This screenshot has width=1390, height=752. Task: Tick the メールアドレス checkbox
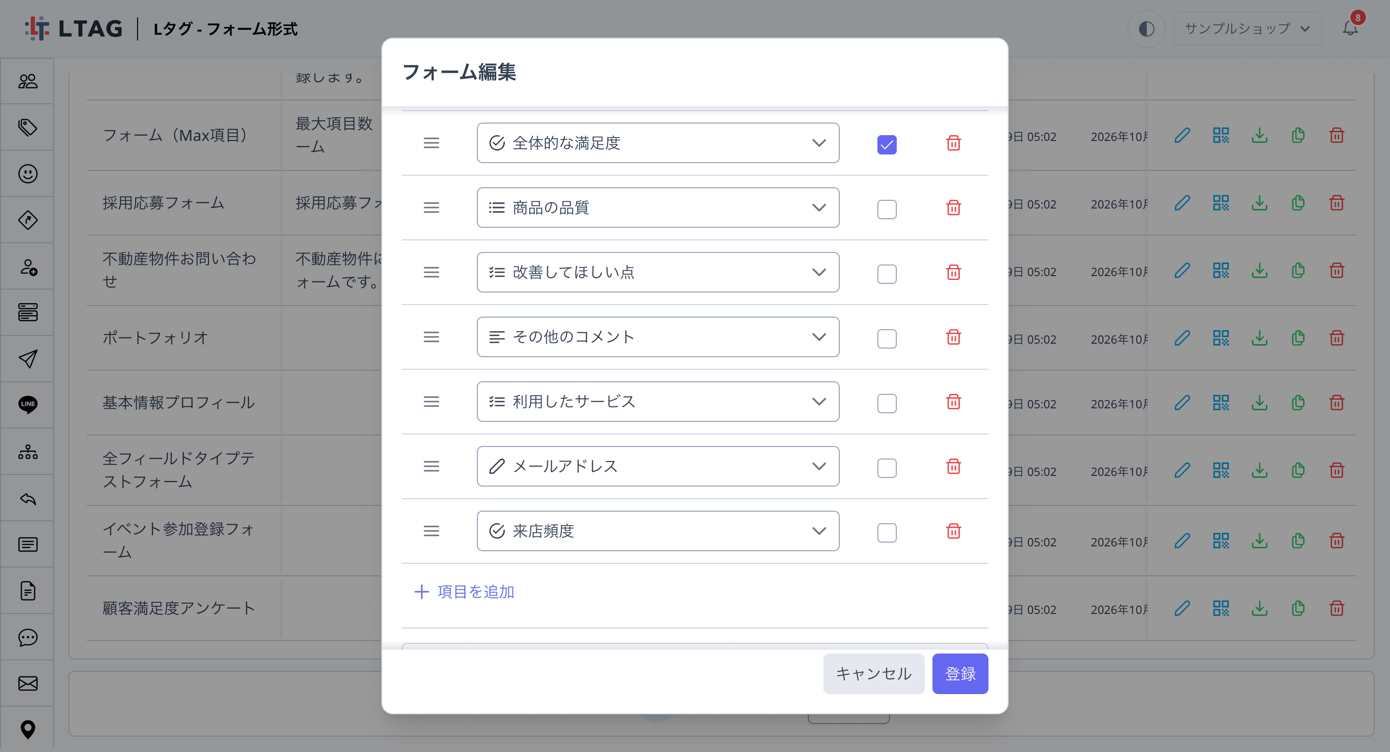887,468
